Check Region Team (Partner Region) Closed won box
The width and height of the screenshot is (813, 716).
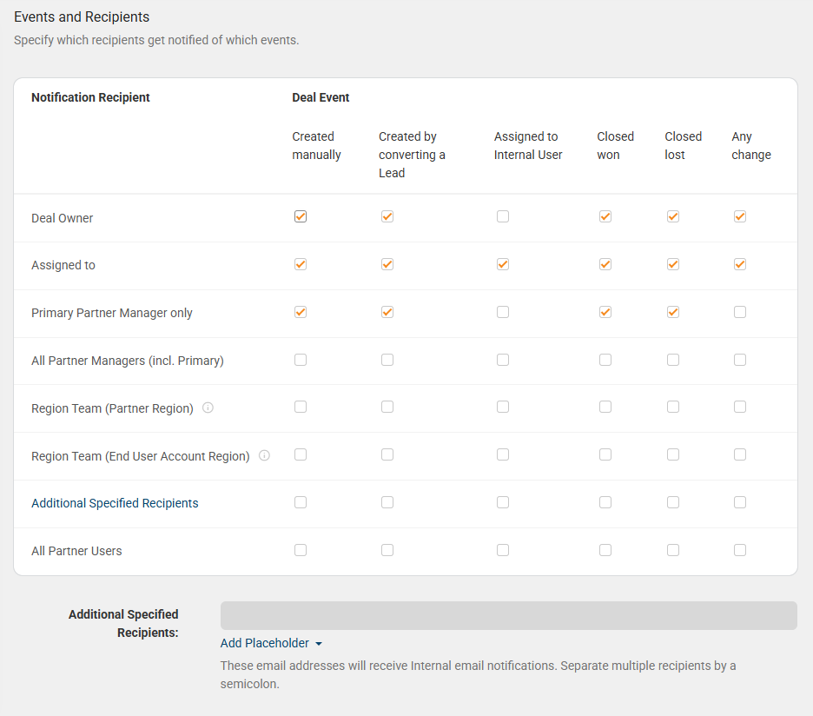605,407
